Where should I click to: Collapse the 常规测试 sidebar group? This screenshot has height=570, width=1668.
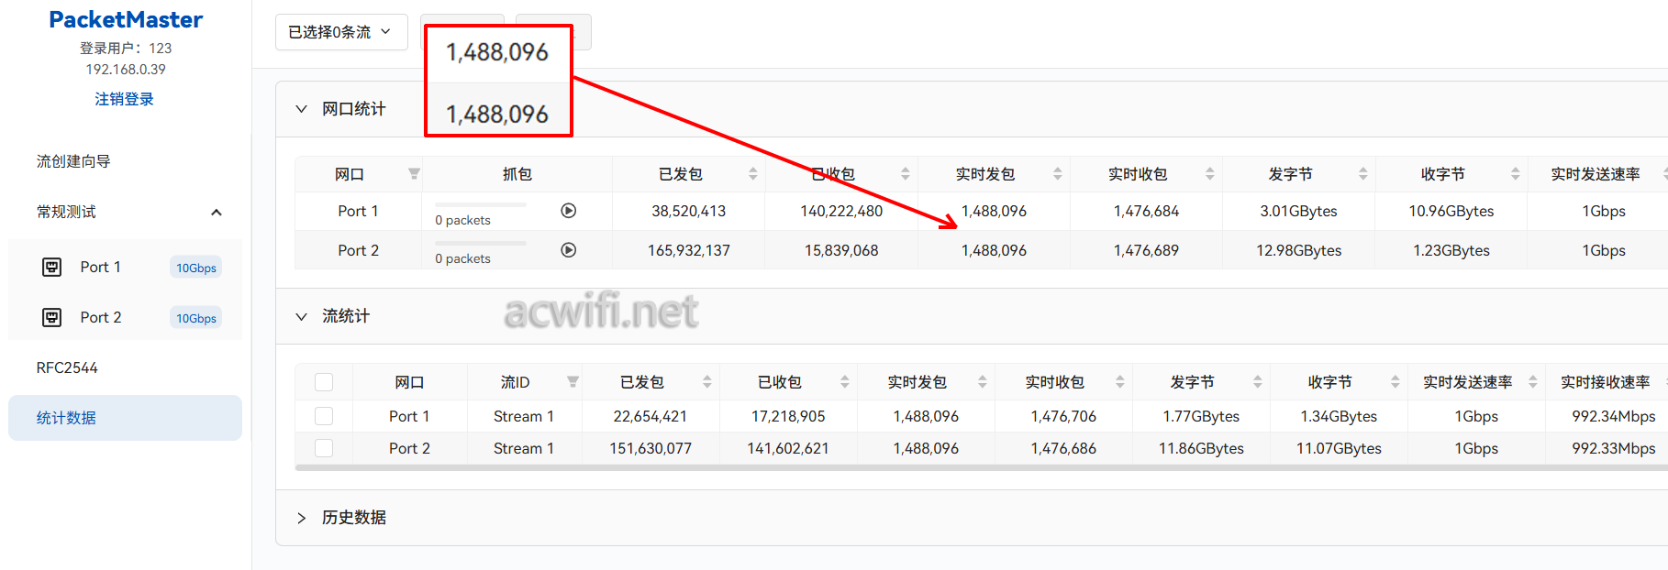[217, 212]
